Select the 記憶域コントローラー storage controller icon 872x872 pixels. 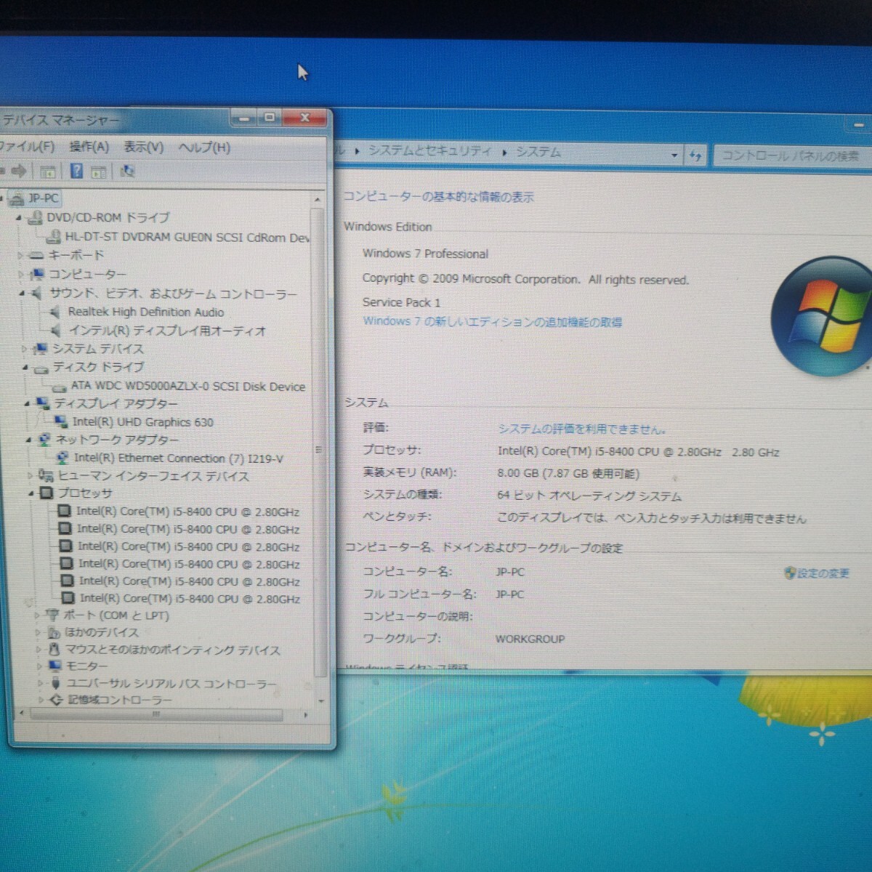coord(57,700)
